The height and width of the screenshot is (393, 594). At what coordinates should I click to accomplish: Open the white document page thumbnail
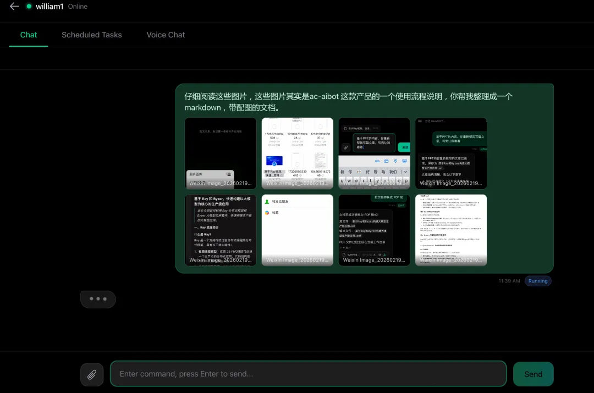(451, 230)
